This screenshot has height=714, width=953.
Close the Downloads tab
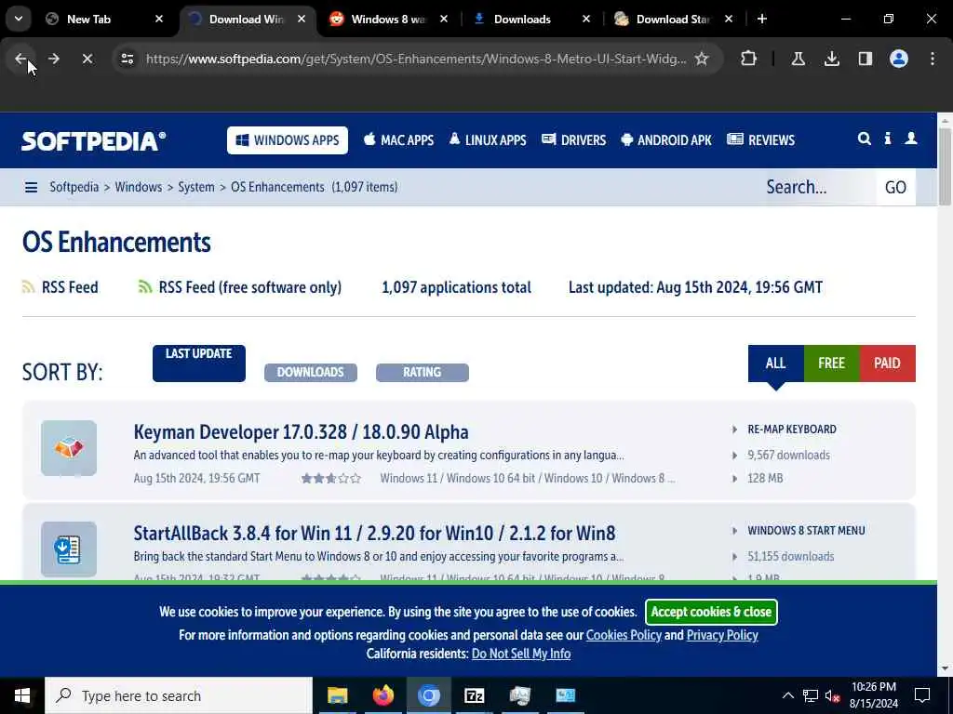click(586, 19)
